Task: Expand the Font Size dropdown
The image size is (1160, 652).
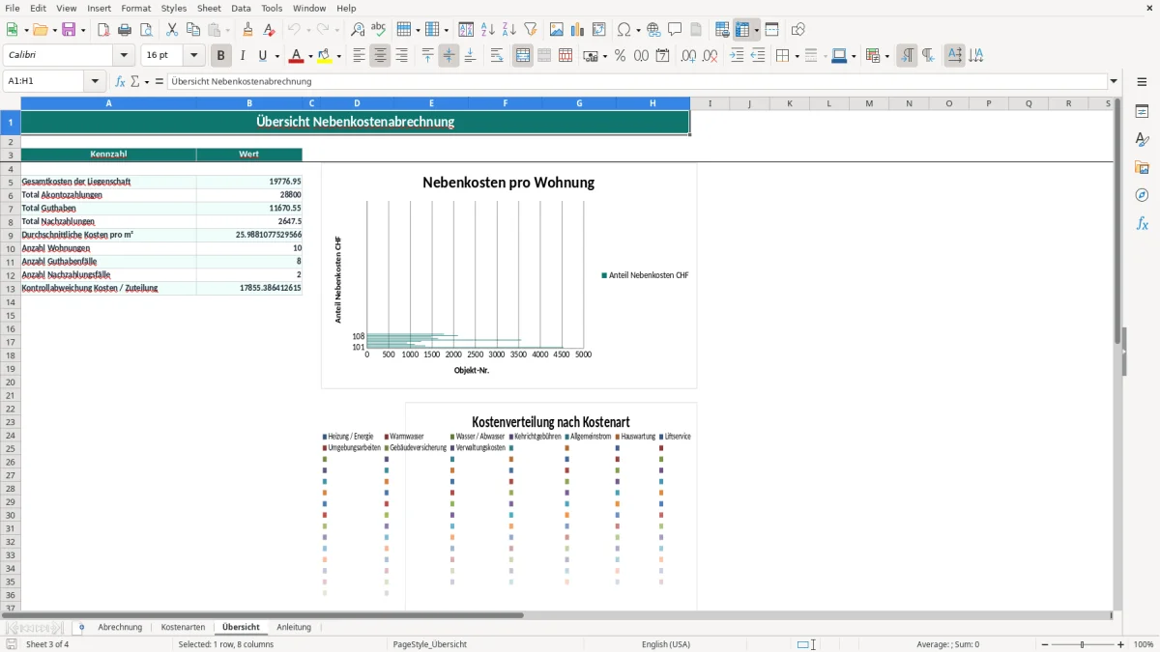Action: coord(193,56)
